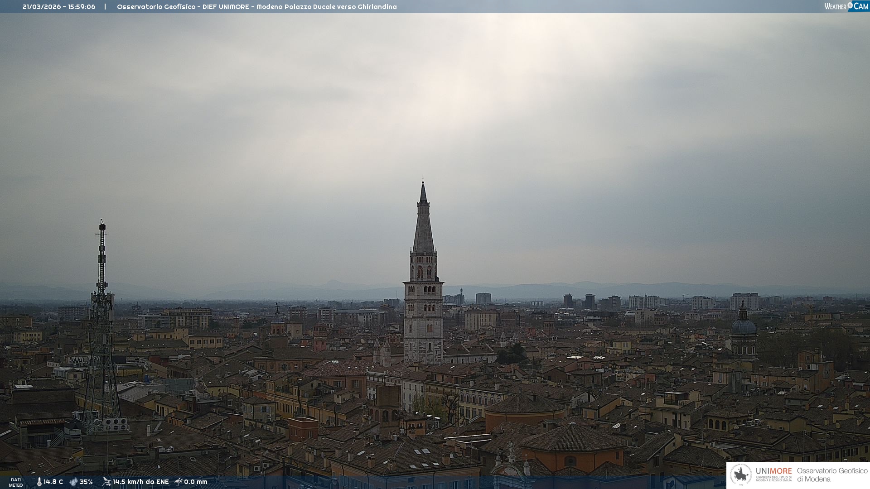Click the humidity water drops icon
This screenshot has width=870, height=489.
point(73,482)
